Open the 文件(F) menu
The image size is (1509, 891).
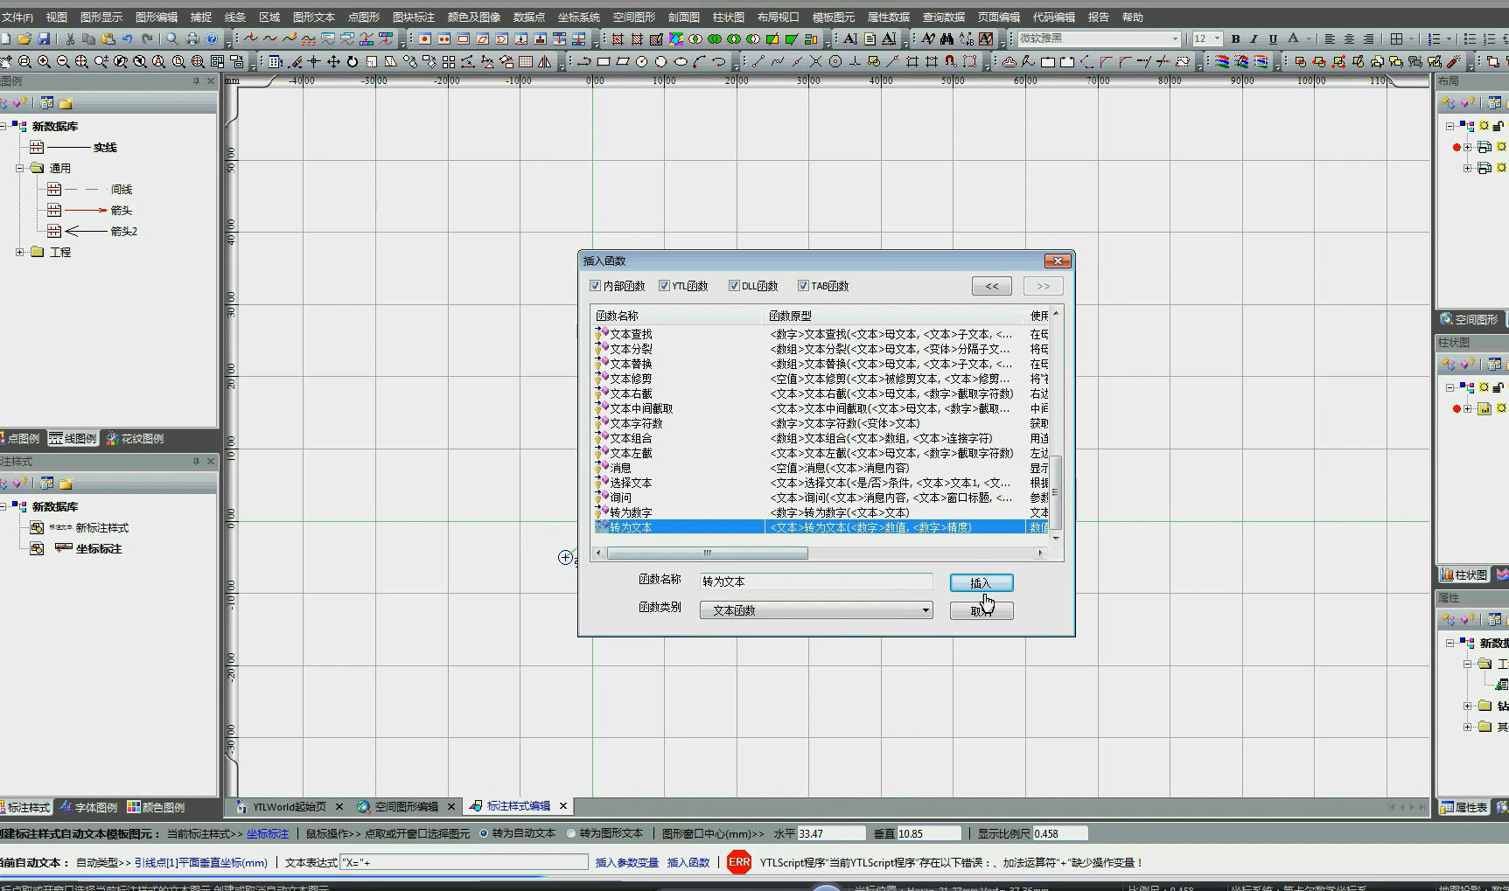17,17
